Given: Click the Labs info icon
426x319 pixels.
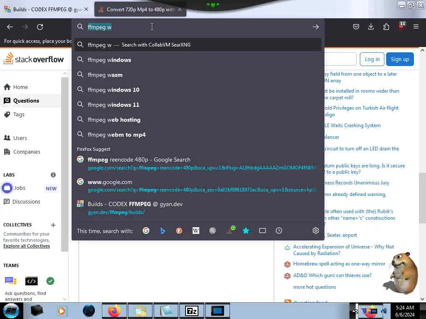Looking at the screenshot, I should click(53, 175).
